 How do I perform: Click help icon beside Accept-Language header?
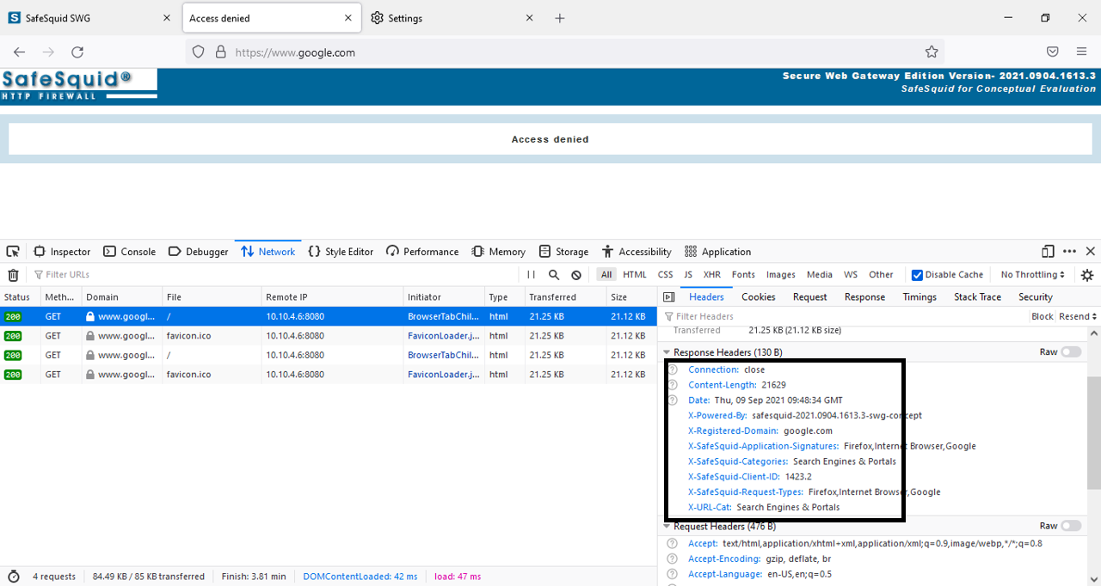click(x=673, y=574)
